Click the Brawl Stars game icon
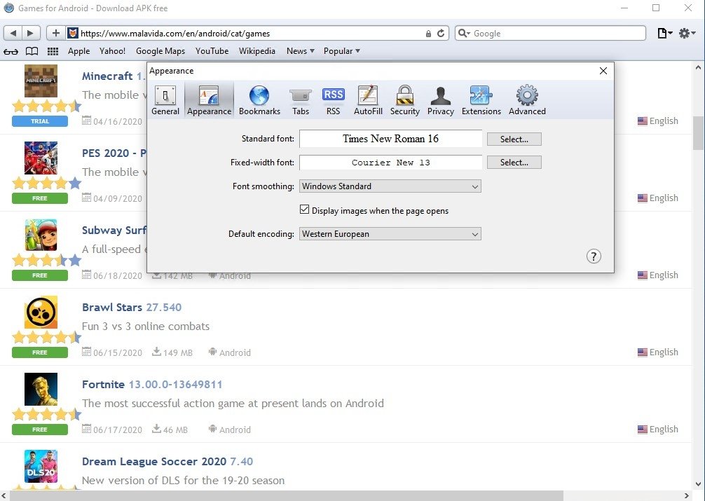Image resolution: width=705 pixels, height=501 pixels. 41,312
